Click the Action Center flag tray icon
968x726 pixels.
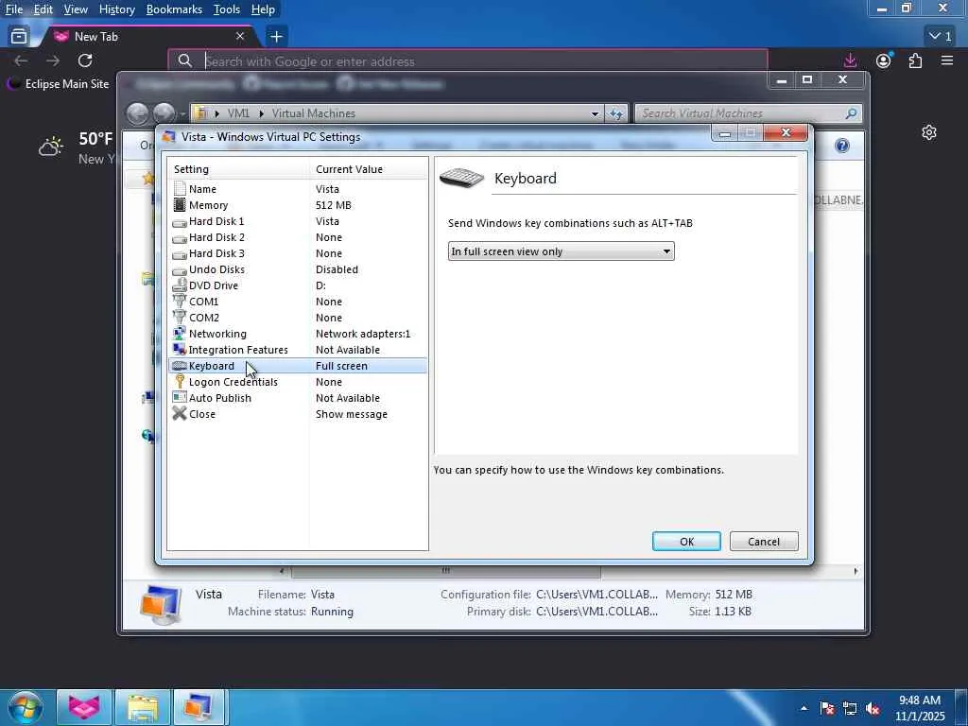827,709
